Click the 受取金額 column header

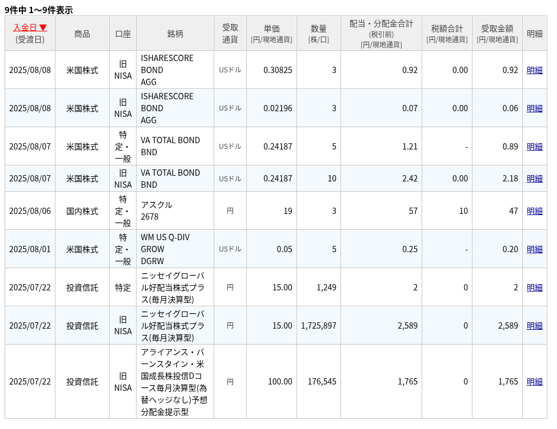point(497,33)
